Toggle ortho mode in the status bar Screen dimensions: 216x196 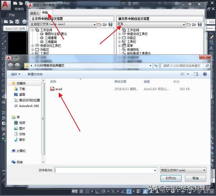point(98,191)
